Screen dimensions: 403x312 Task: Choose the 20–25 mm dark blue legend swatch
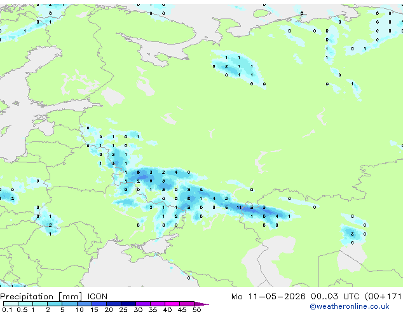[x=113, y=304]
